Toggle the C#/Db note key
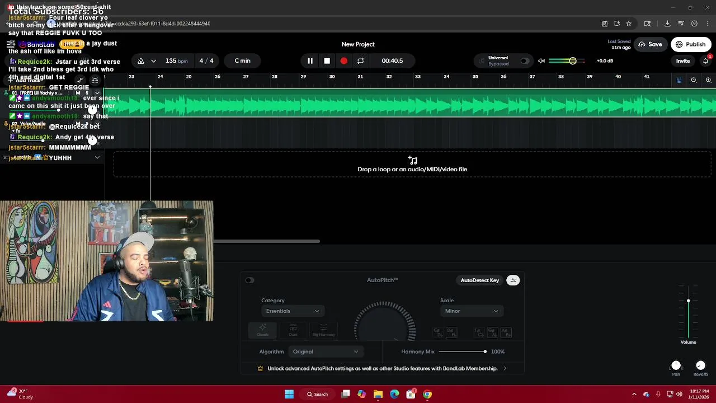The width and height of the screenshot is (716, 403). (x=439, y=332)
